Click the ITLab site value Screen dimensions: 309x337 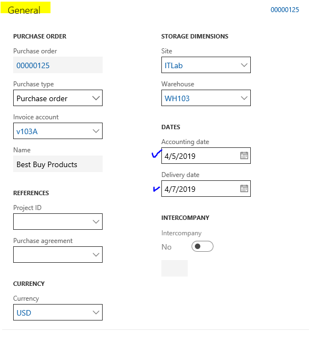pyautogui.click(x=173, y=65)
